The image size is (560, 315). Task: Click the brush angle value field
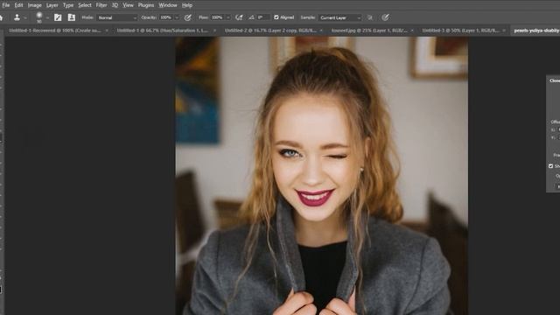click(x=262, y=17)
